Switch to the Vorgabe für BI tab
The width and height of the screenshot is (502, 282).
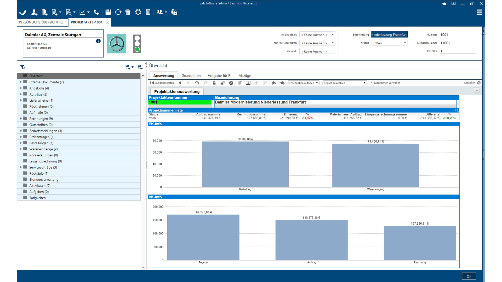[x=220, y=76]
